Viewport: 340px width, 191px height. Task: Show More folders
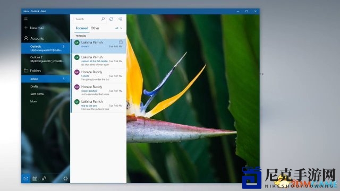point(33,101)
